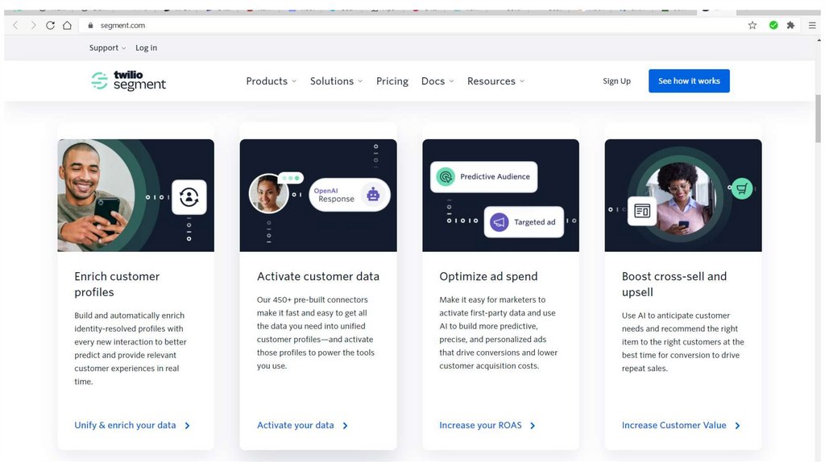The width and height of the screenshot is (825, 462).
Task: Open the Docs navigation menu
Action: click(x=437, y=81)
